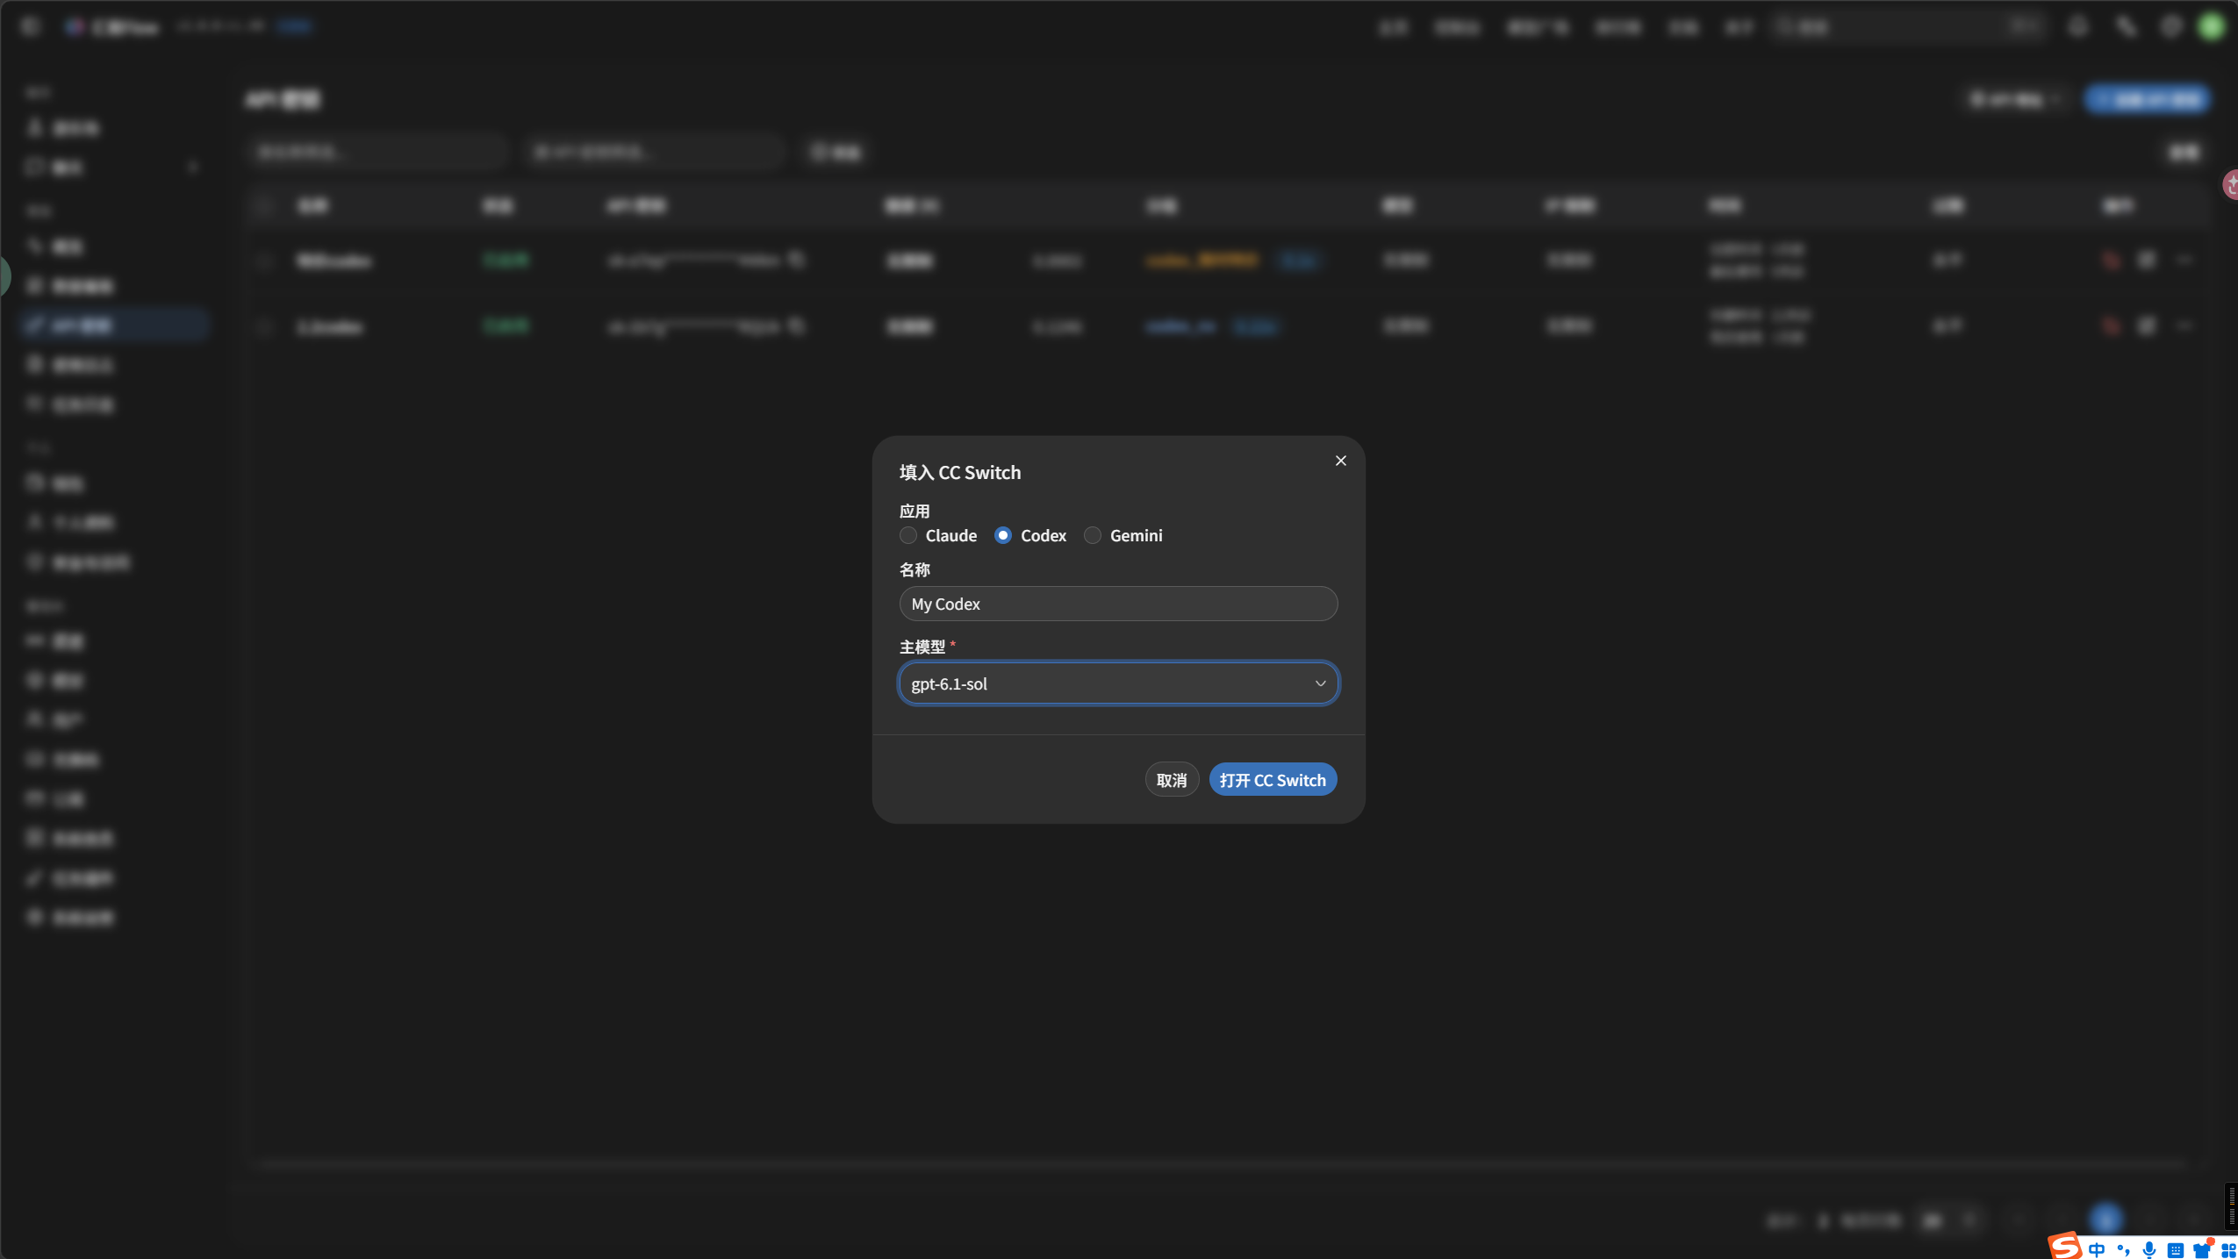Click the 应用 section label
Screen dimensions: 2238x1259
(914, 511)
